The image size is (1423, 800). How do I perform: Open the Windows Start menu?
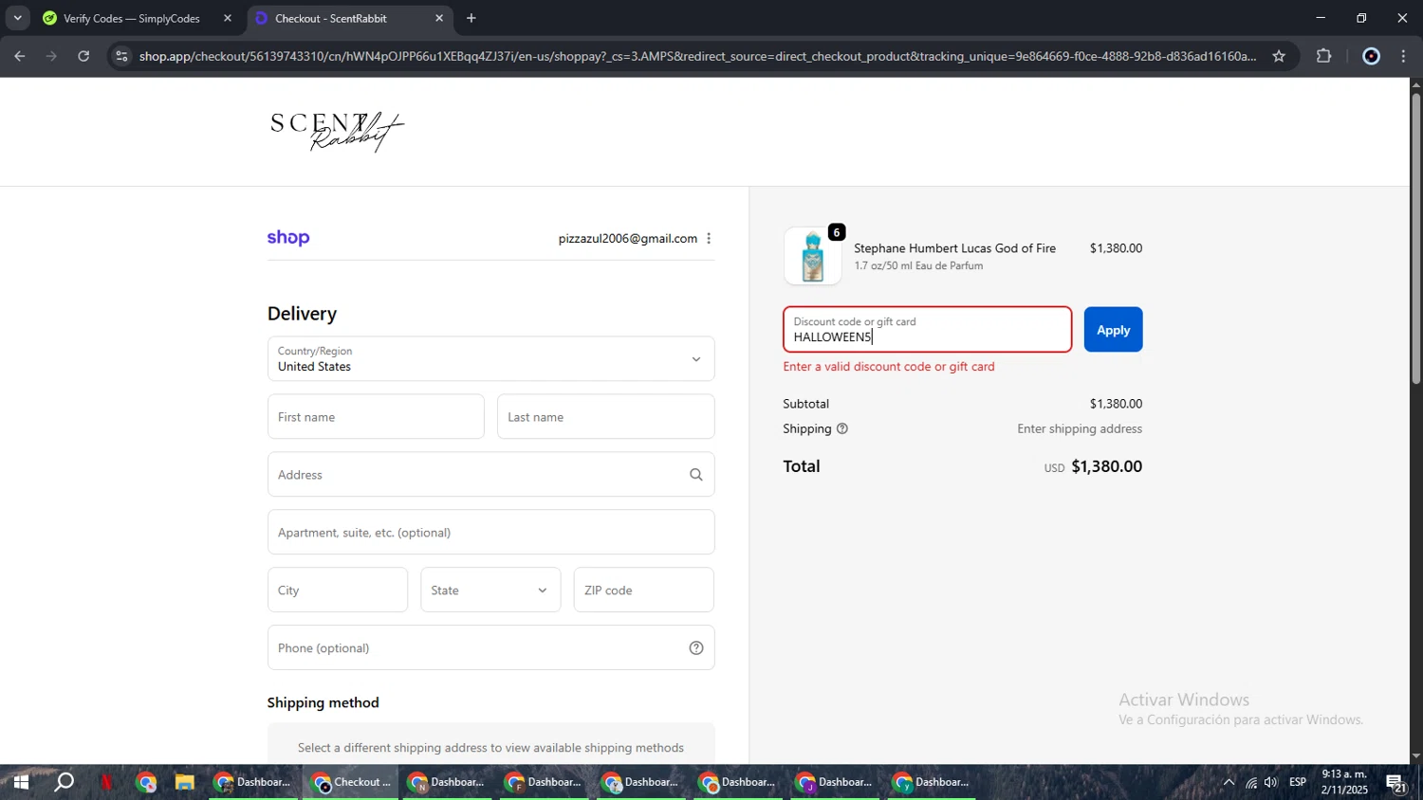tap(20, 783)
